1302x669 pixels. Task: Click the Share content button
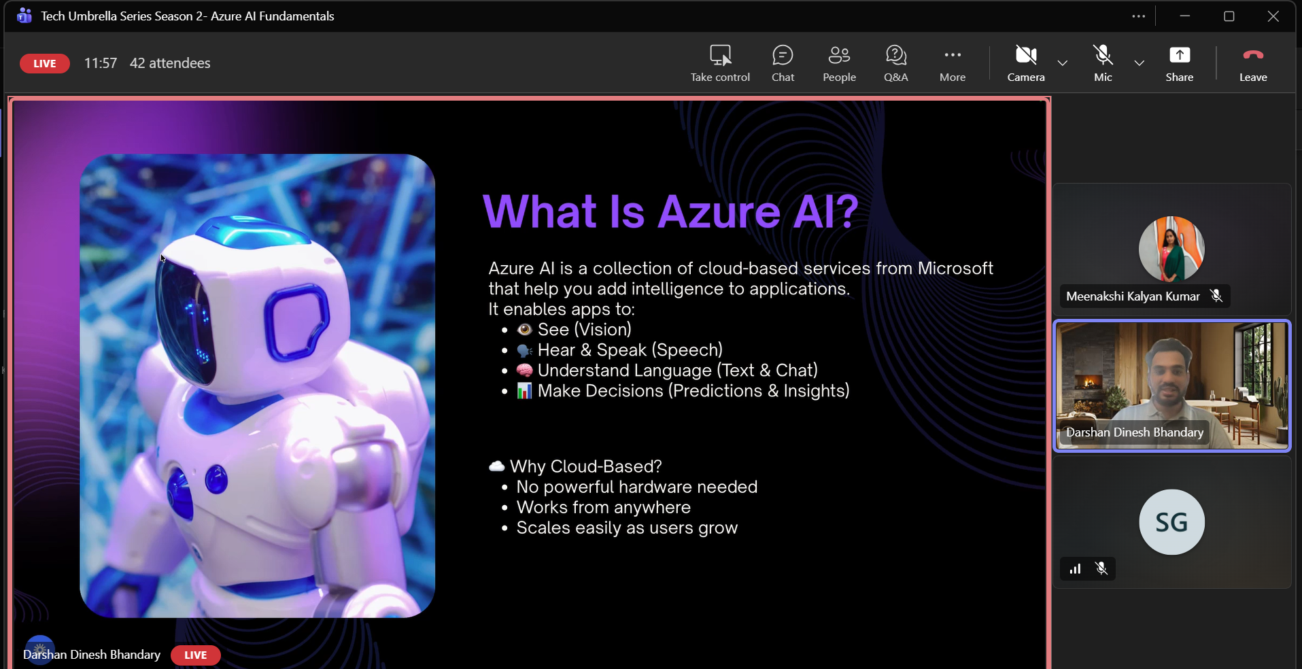click(x=1180, y=63)
